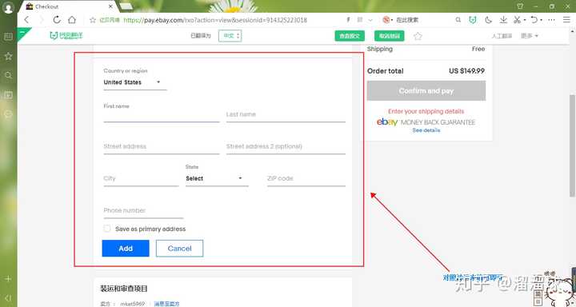
Task: Focus the Last name field
Action: (286, 115)
